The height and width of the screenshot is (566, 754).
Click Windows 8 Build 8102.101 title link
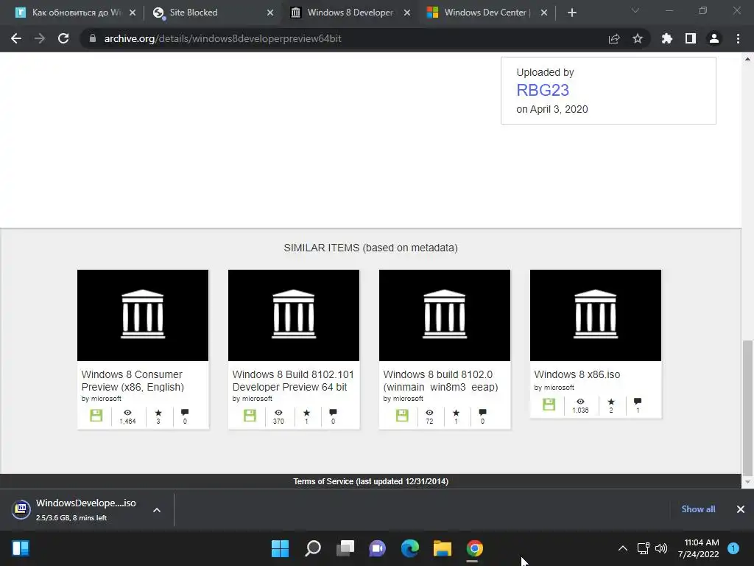point(293,381)
